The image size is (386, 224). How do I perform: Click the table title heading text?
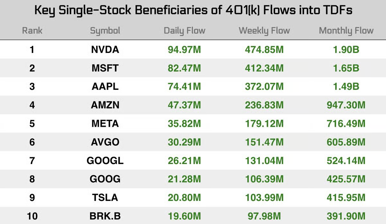(193, 10)
